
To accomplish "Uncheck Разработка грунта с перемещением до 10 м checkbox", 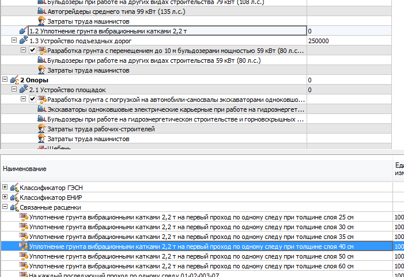I will click(32, 50).
